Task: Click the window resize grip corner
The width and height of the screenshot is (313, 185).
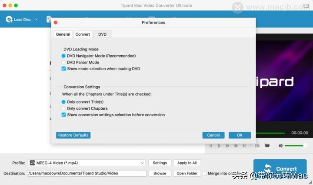Action: [310, 182]
